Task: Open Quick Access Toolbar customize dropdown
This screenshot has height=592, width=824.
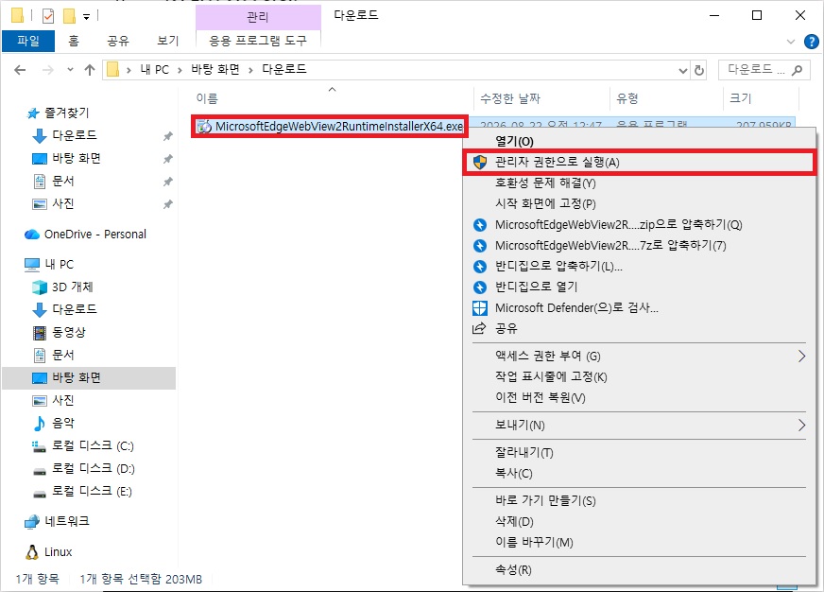Action: (x=86, y=17)
